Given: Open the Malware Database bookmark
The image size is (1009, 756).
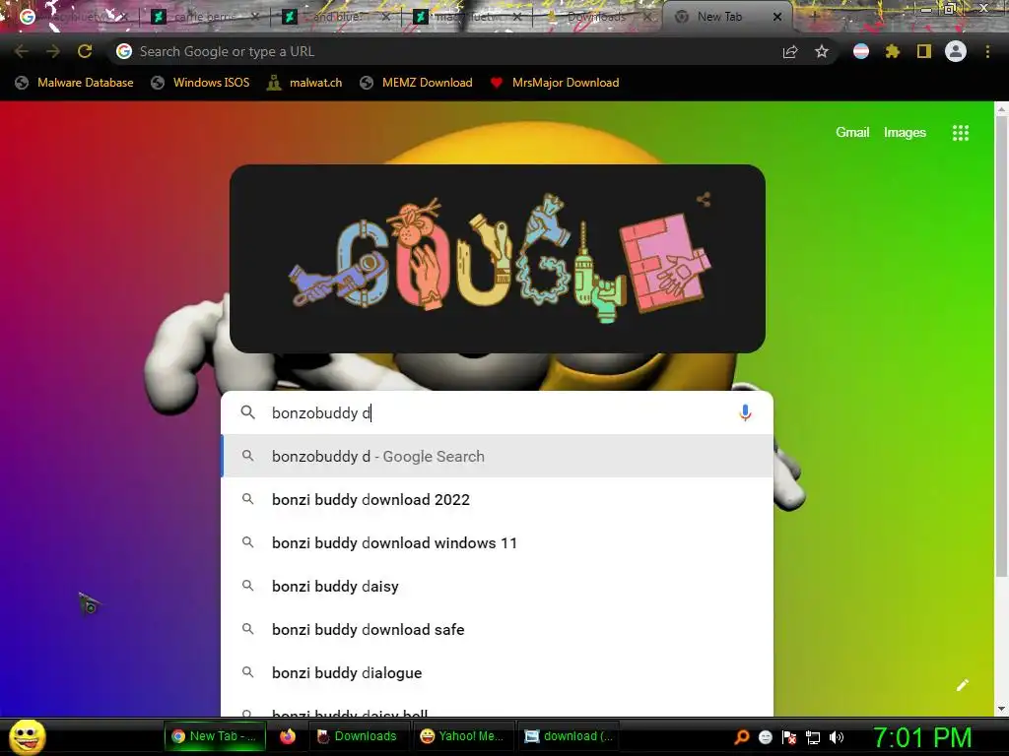Looking at the screenshot, I should pos(74,83).
